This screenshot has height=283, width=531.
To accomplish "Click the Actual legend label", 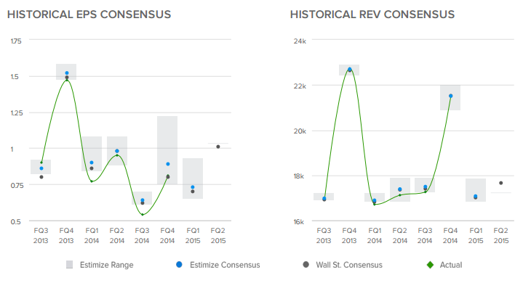I will click(x=451, y=265).
